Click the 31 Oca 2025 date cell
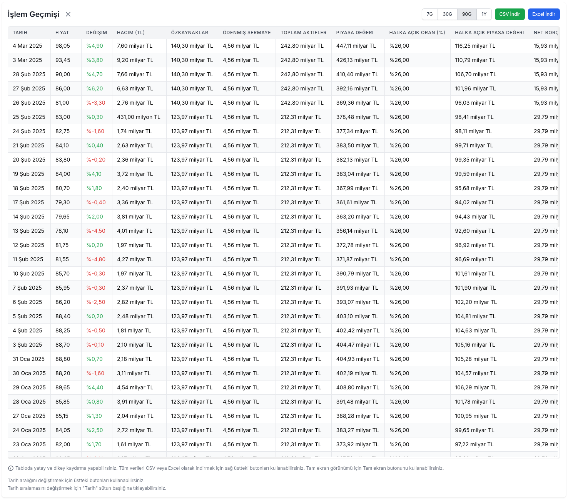The width and height of the screenshot is (568, 499). click(x=28, y=359)
